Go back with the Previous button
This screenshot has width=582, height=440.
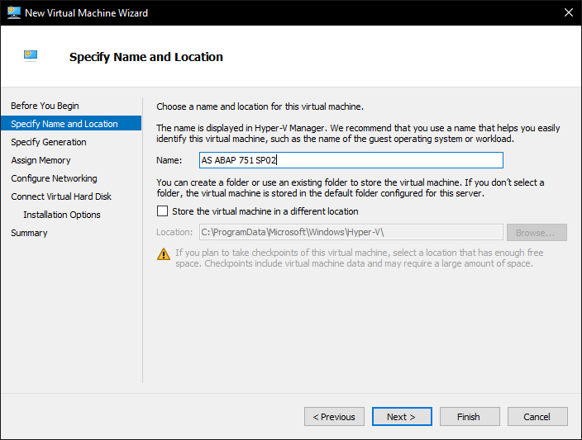click(334, 417)
